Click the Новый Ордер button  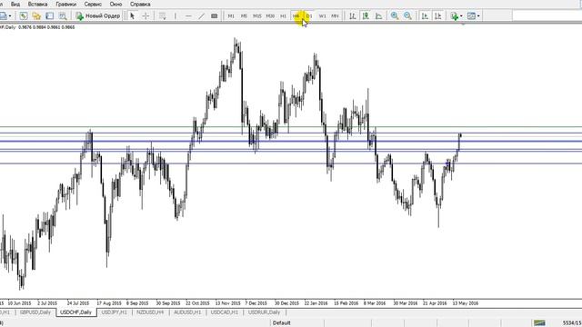98,16
